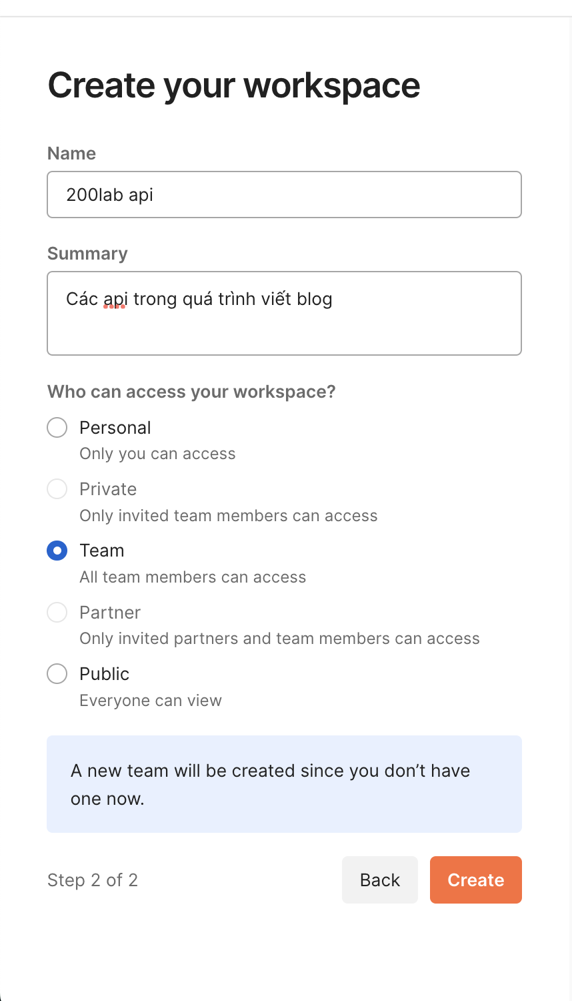572x1001 pixels.
Task: Choose the Private access radio button
Action: [57, 489]
